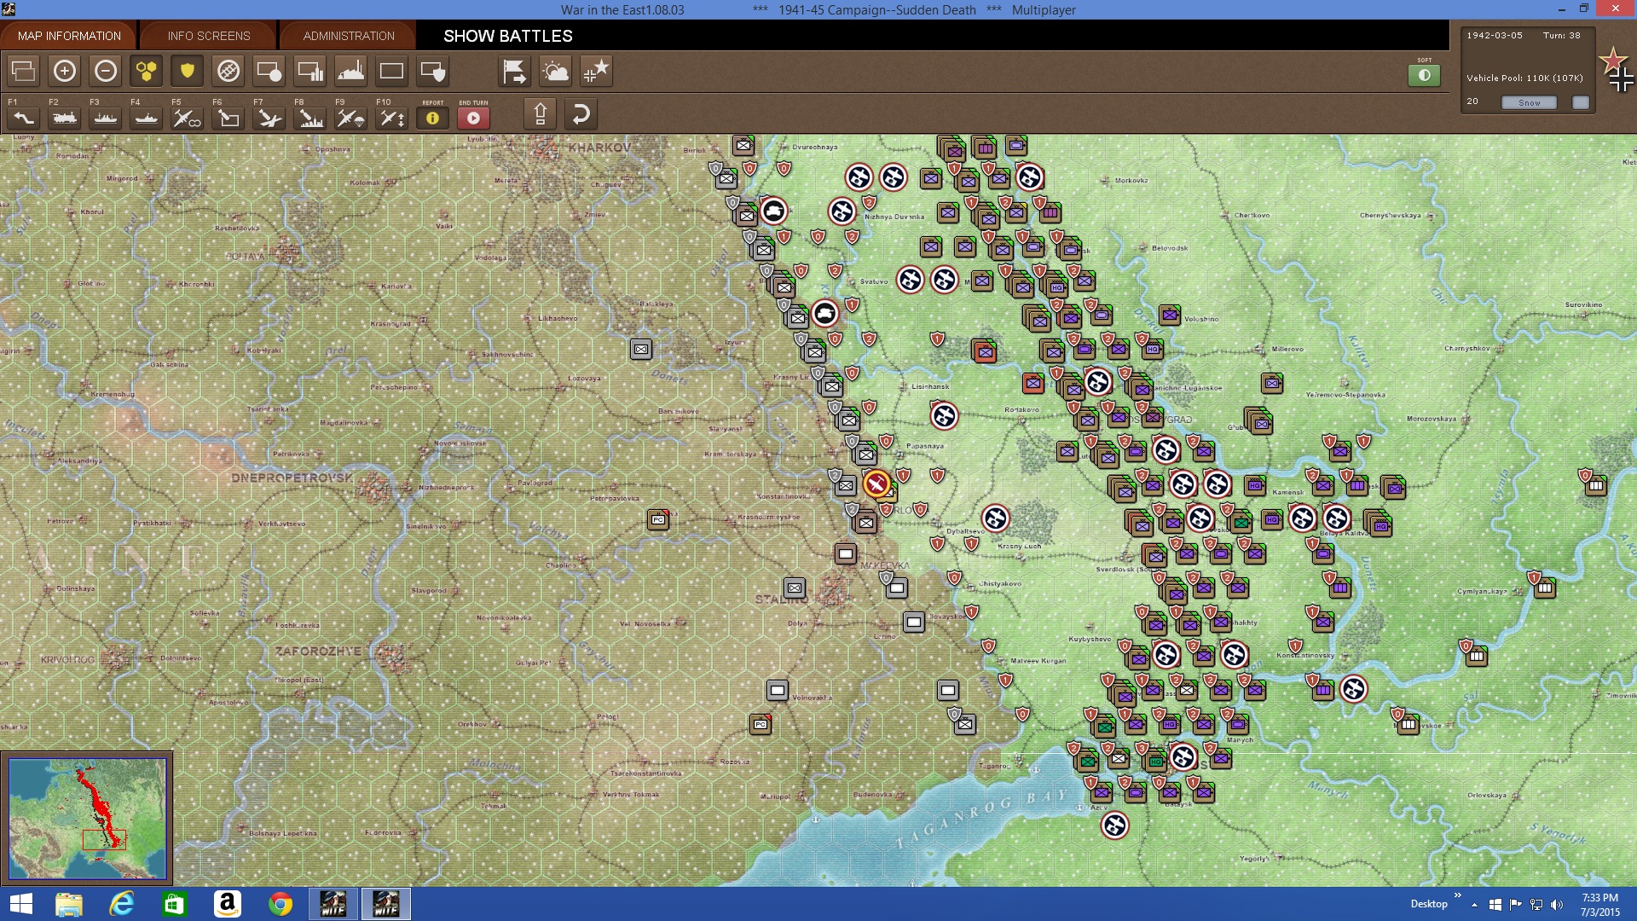This screenshot has width=1637, height=921.
Task: Toggle the rail network overlay icon
Action: pyautogui.click(x=228, y=71)
